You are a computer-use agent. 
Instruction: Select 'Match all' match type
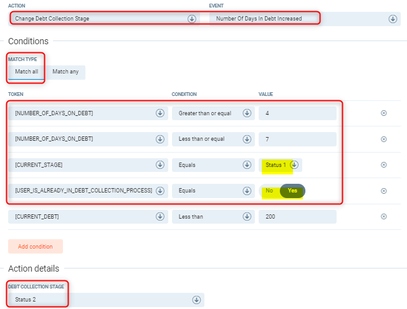pos(27,72)
